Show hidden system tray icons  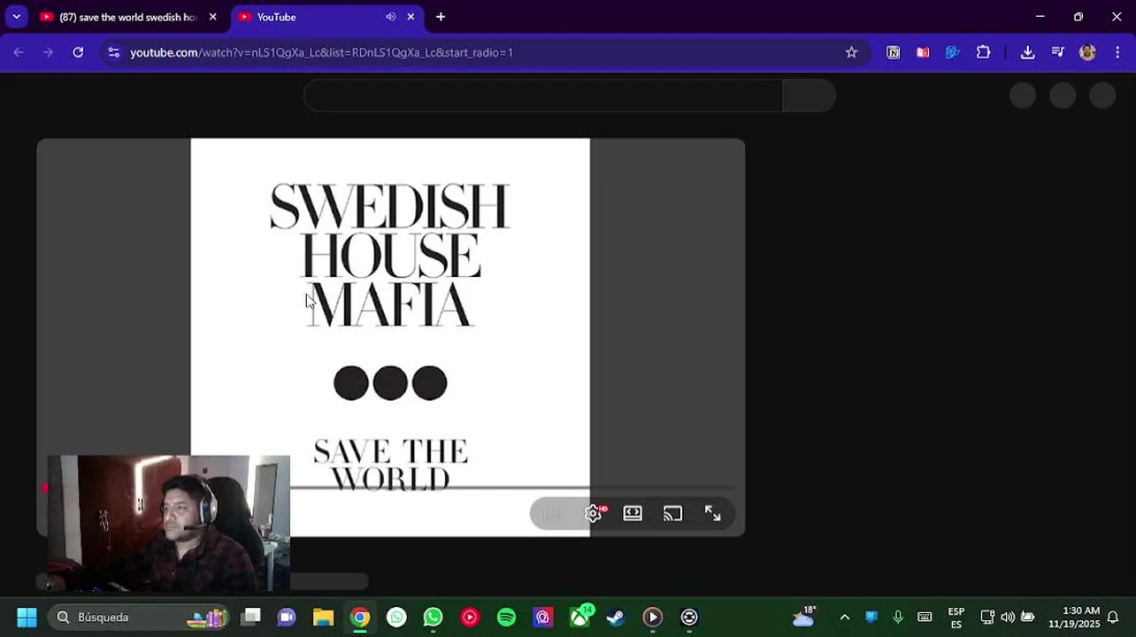point(844,618)
